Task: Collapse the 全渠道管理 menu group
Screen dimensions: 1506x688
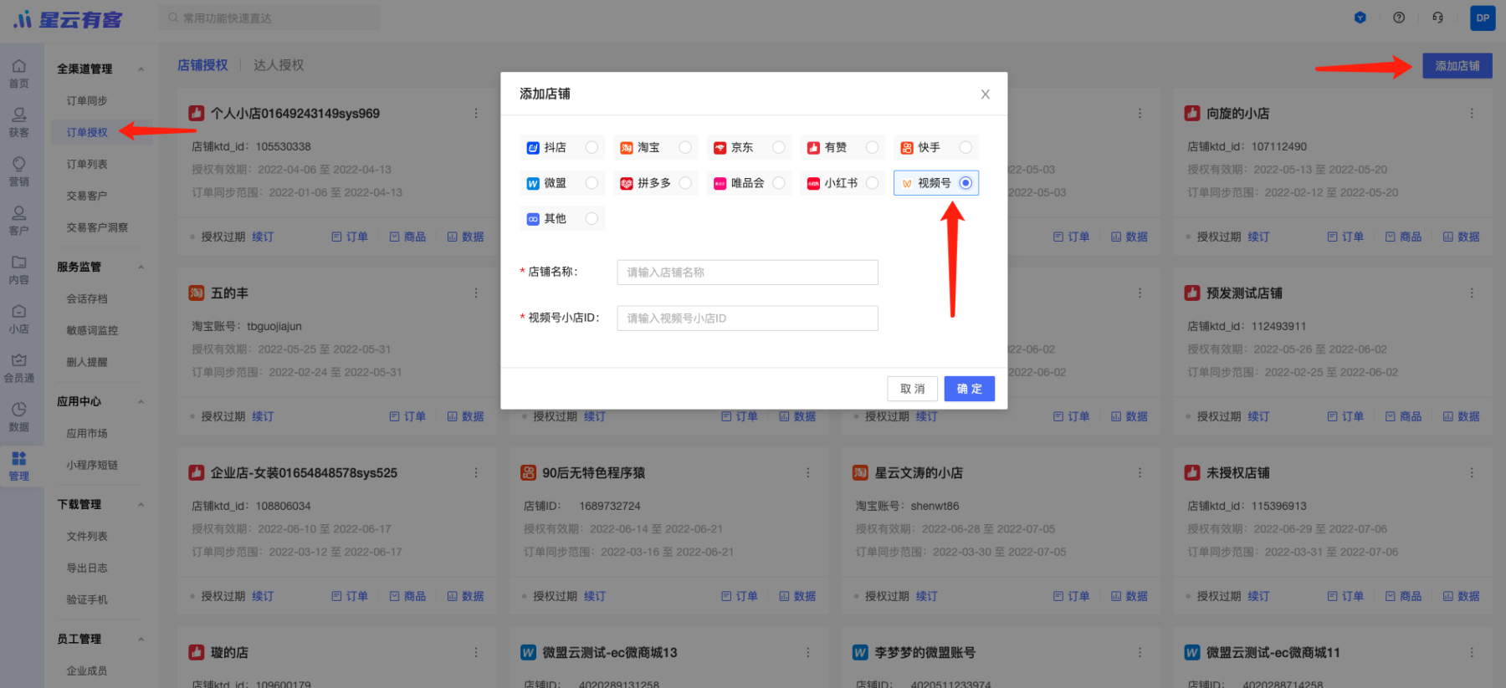Action: [141, 69]
